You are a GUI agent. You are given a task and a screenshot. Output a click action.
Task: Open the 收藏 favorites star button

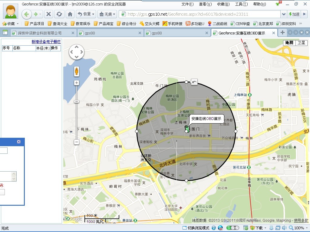pyautogui.click(x=9, y=24)
